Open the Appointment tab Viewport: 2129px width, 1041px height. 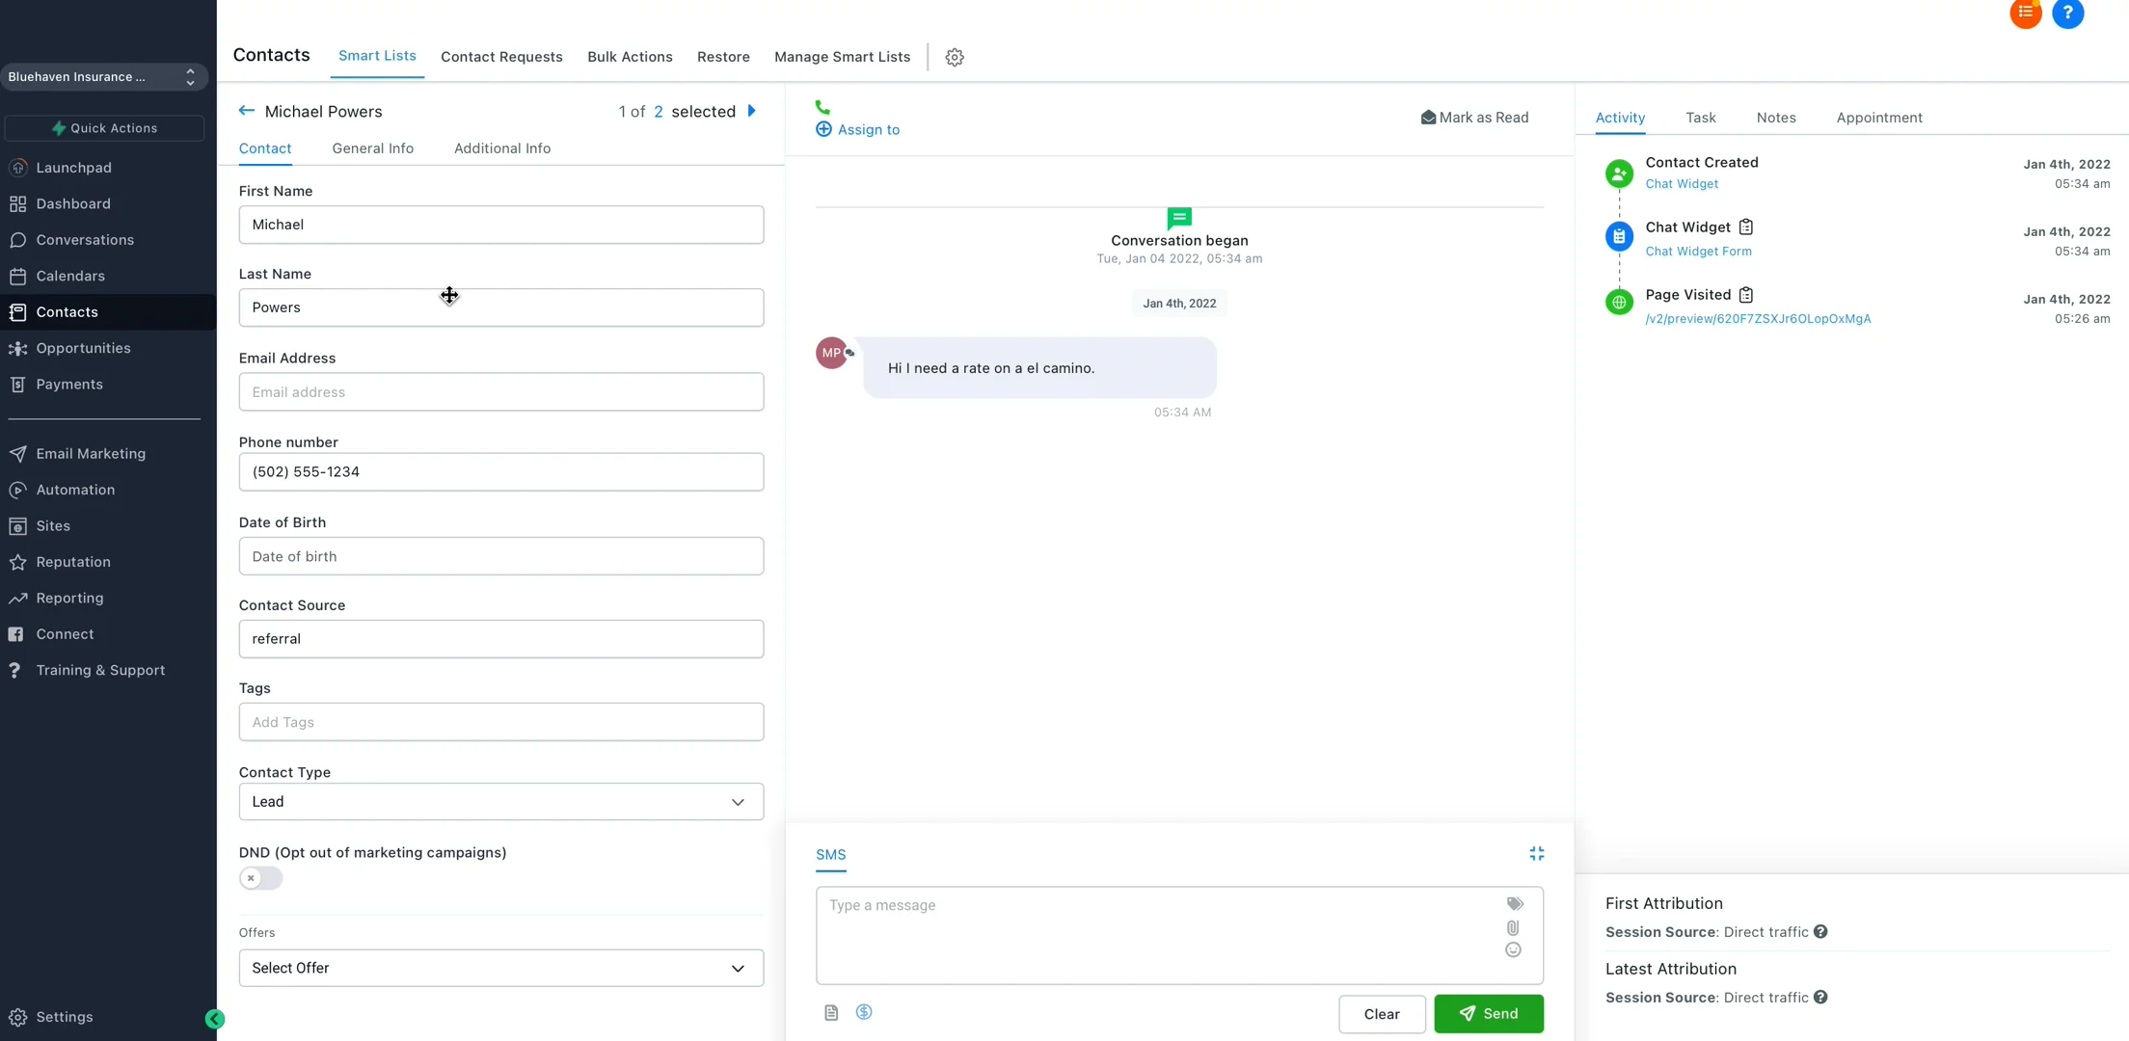pos(1879,118)
